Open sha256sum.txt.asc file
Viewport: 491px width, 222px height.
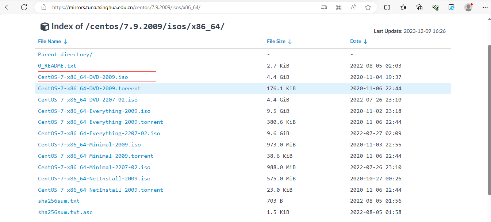tap(65, 212)
